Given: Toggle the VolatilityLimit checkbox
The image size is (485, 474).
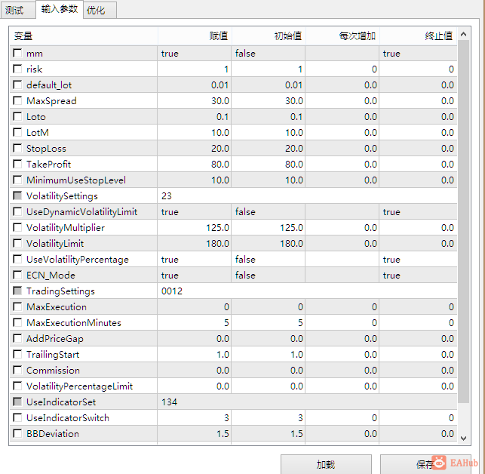Looking at the screenshot, I should (x=17, y=243).
